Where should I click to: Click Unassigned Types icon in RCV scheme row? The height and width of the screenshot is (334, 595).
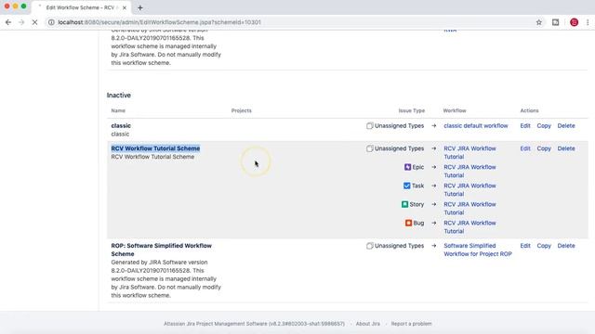tap(370, 148)
